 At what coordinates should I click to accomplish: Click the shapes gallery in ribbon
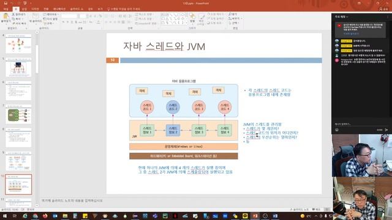point(174,19)
